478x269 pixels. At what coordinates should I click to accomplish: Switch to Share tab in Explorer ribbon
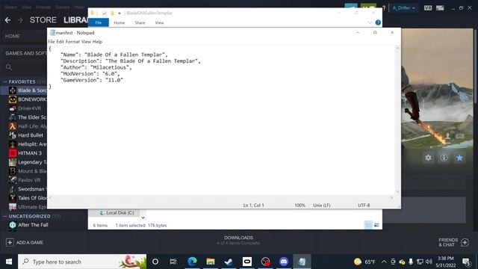click(x=140, y=22)
